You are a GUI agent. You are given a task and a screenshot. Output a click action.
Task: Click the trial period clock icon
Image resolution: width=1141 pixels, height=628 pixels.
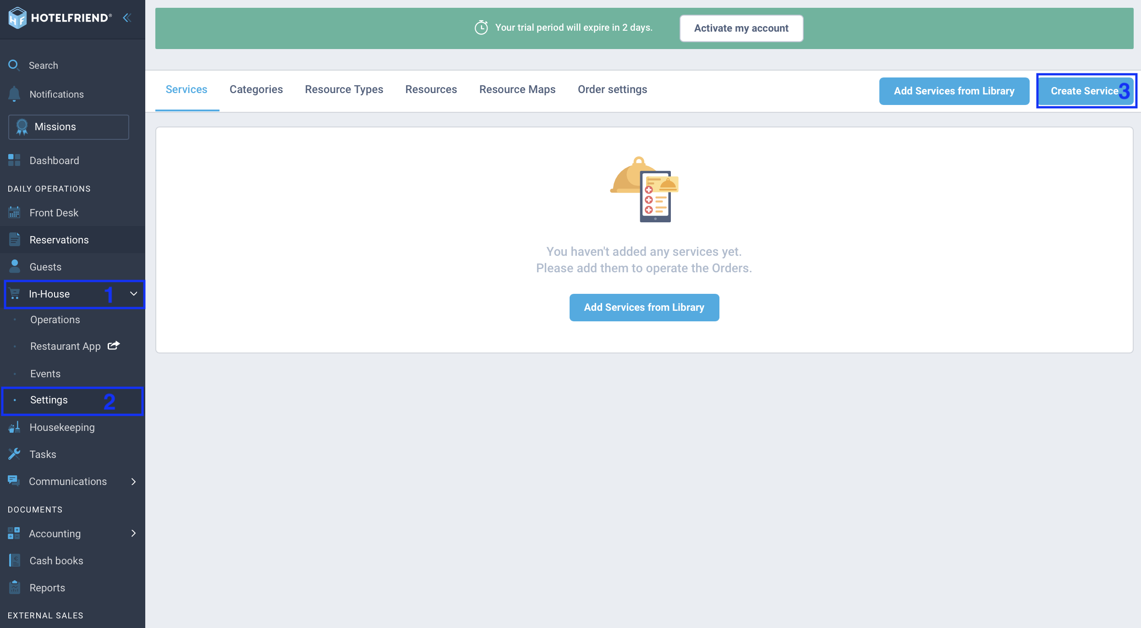[x=481, y=28]
